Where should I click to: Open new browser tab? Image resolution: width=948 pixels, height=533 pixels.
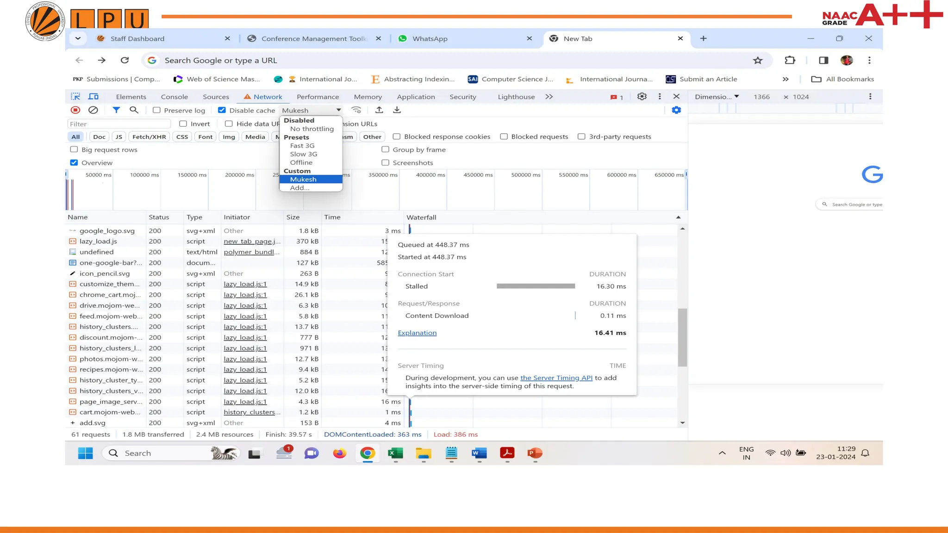(703, 38)
